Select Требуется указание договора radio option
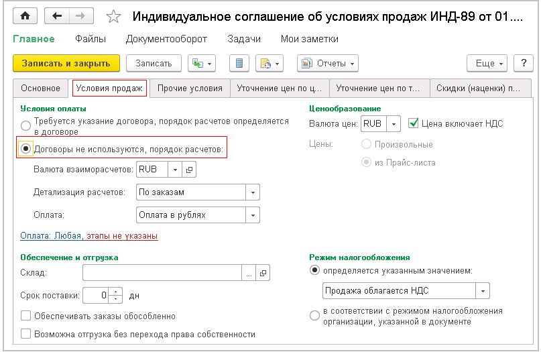541x352 pixels. tap(25, 125)
